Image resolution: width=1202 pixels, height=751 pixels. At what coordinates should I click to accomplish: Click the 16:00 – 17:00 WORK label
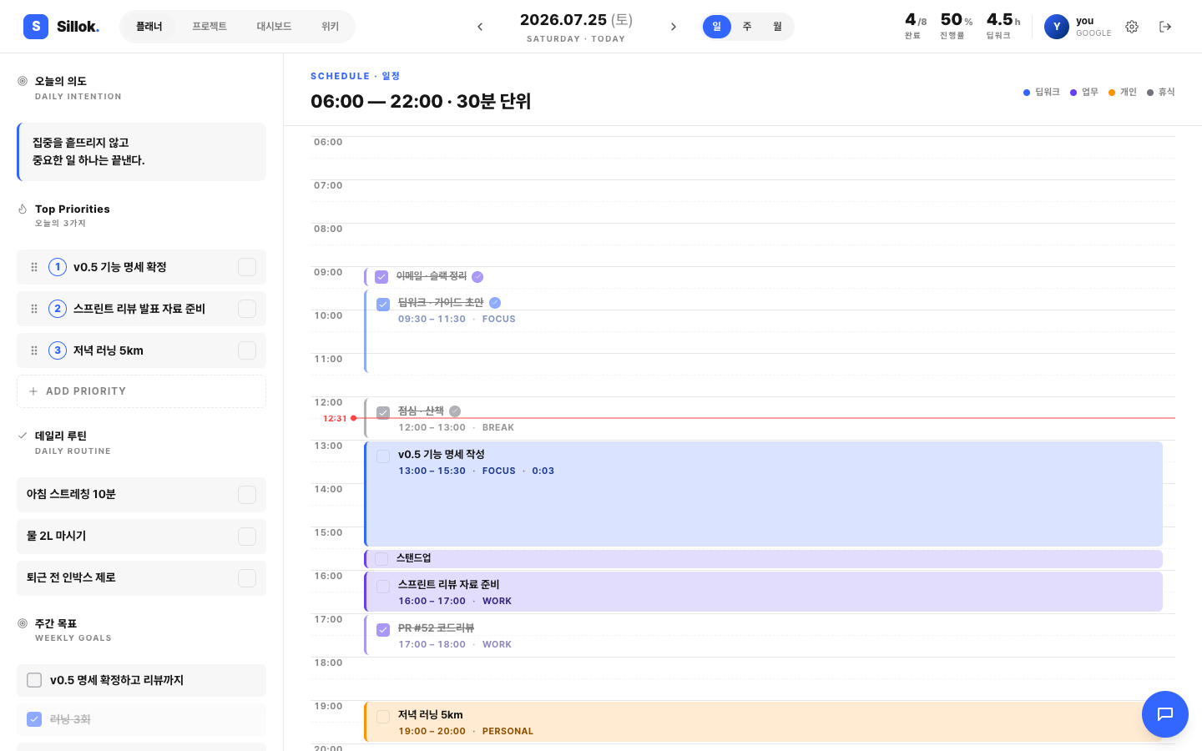pos(455,601)
